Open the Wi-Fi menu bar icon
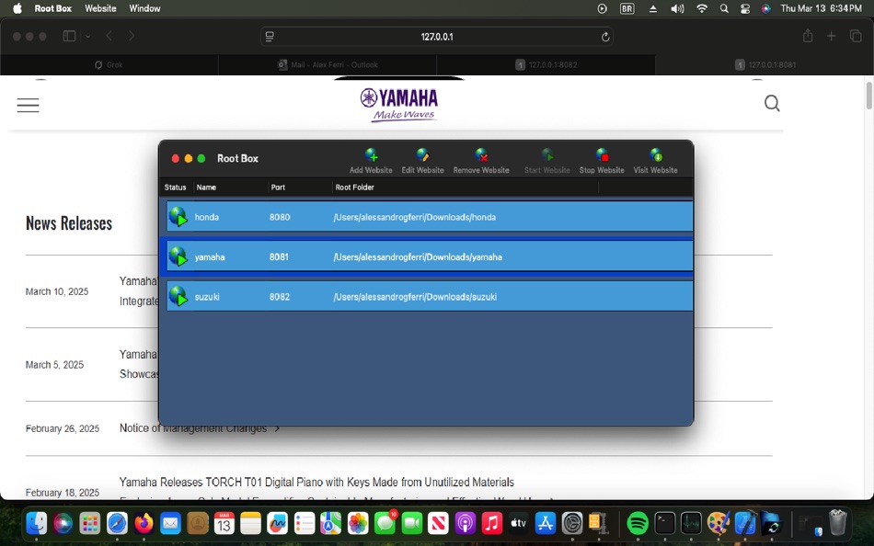This screenshot has width=874, height=546. pyautogui.click(x=702, y=8)
